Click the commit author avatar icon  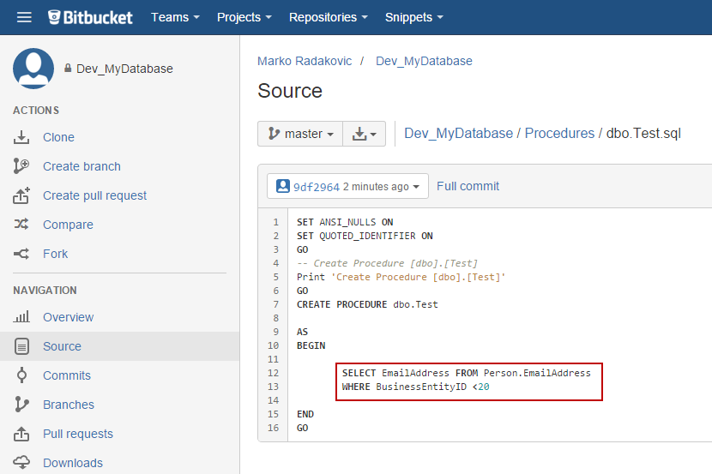pos(283,186)
